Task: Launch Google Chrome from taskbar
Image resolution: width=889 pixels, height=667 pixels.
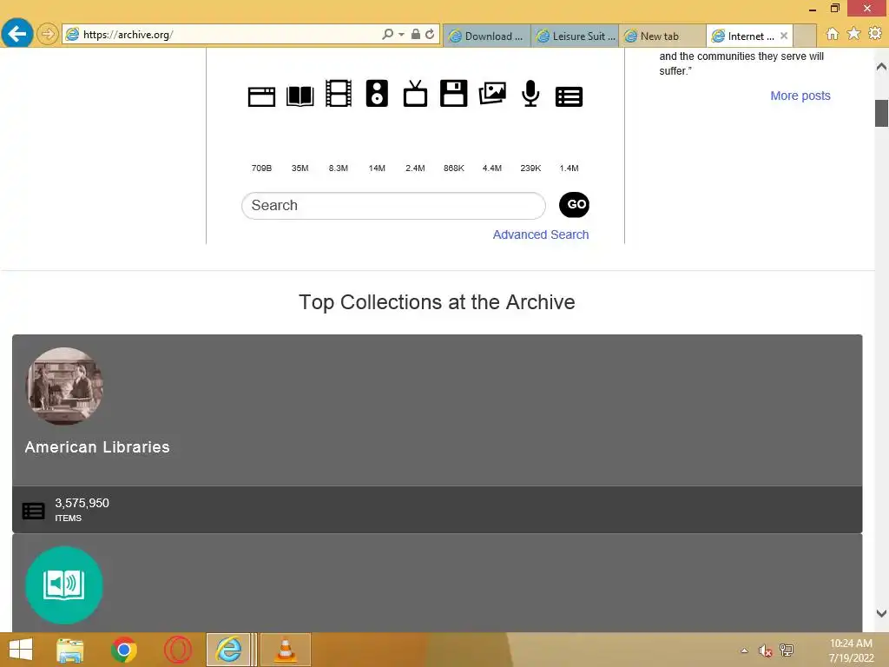Action: (x=123, y=650)
